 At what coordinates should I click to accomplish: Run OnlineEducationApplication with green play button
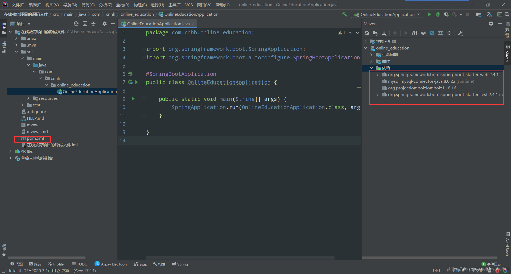(429, 14)
